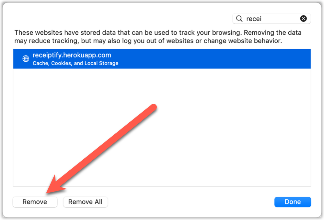Clear the search field with the X icon
The width and height of the screenshot is (324, 220).
[303, 19]
